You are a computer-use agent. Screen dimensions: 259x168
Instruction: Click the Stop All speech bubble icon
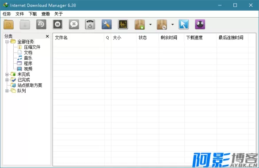tap(74, 24)
